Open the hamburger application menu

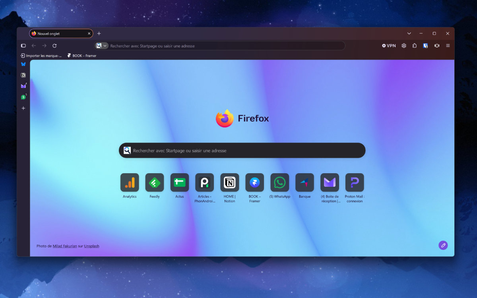coord(448,46)
